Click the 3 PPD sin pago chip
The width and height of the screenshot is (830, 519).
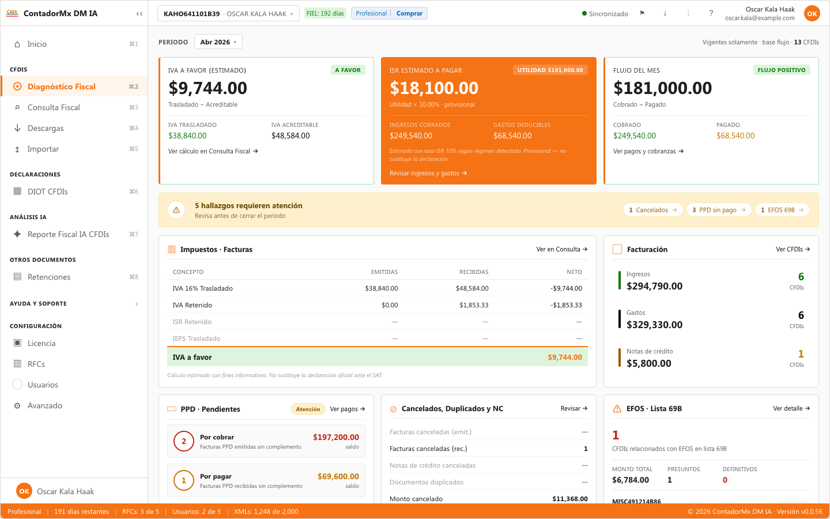pyautogui.click(x=719, y=210)
